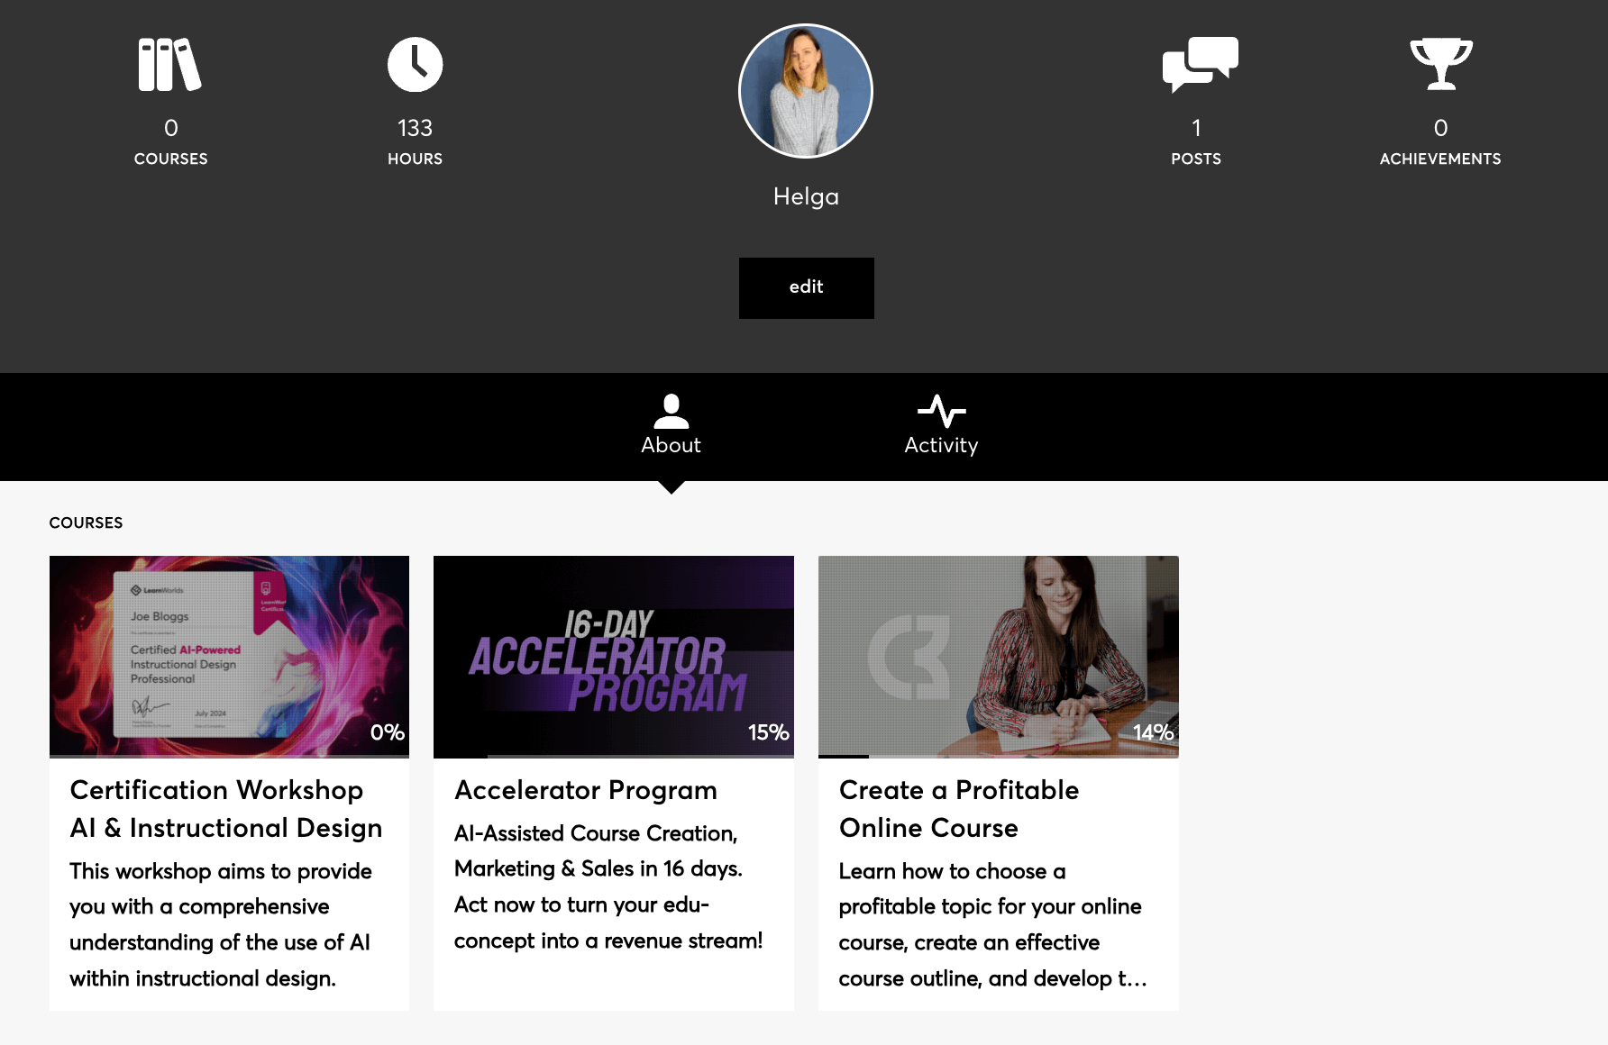The height and width of the screenshot is (1045, 1608).
Task: Click the trophy Achievements icon
Action: tap(1440, 64)
